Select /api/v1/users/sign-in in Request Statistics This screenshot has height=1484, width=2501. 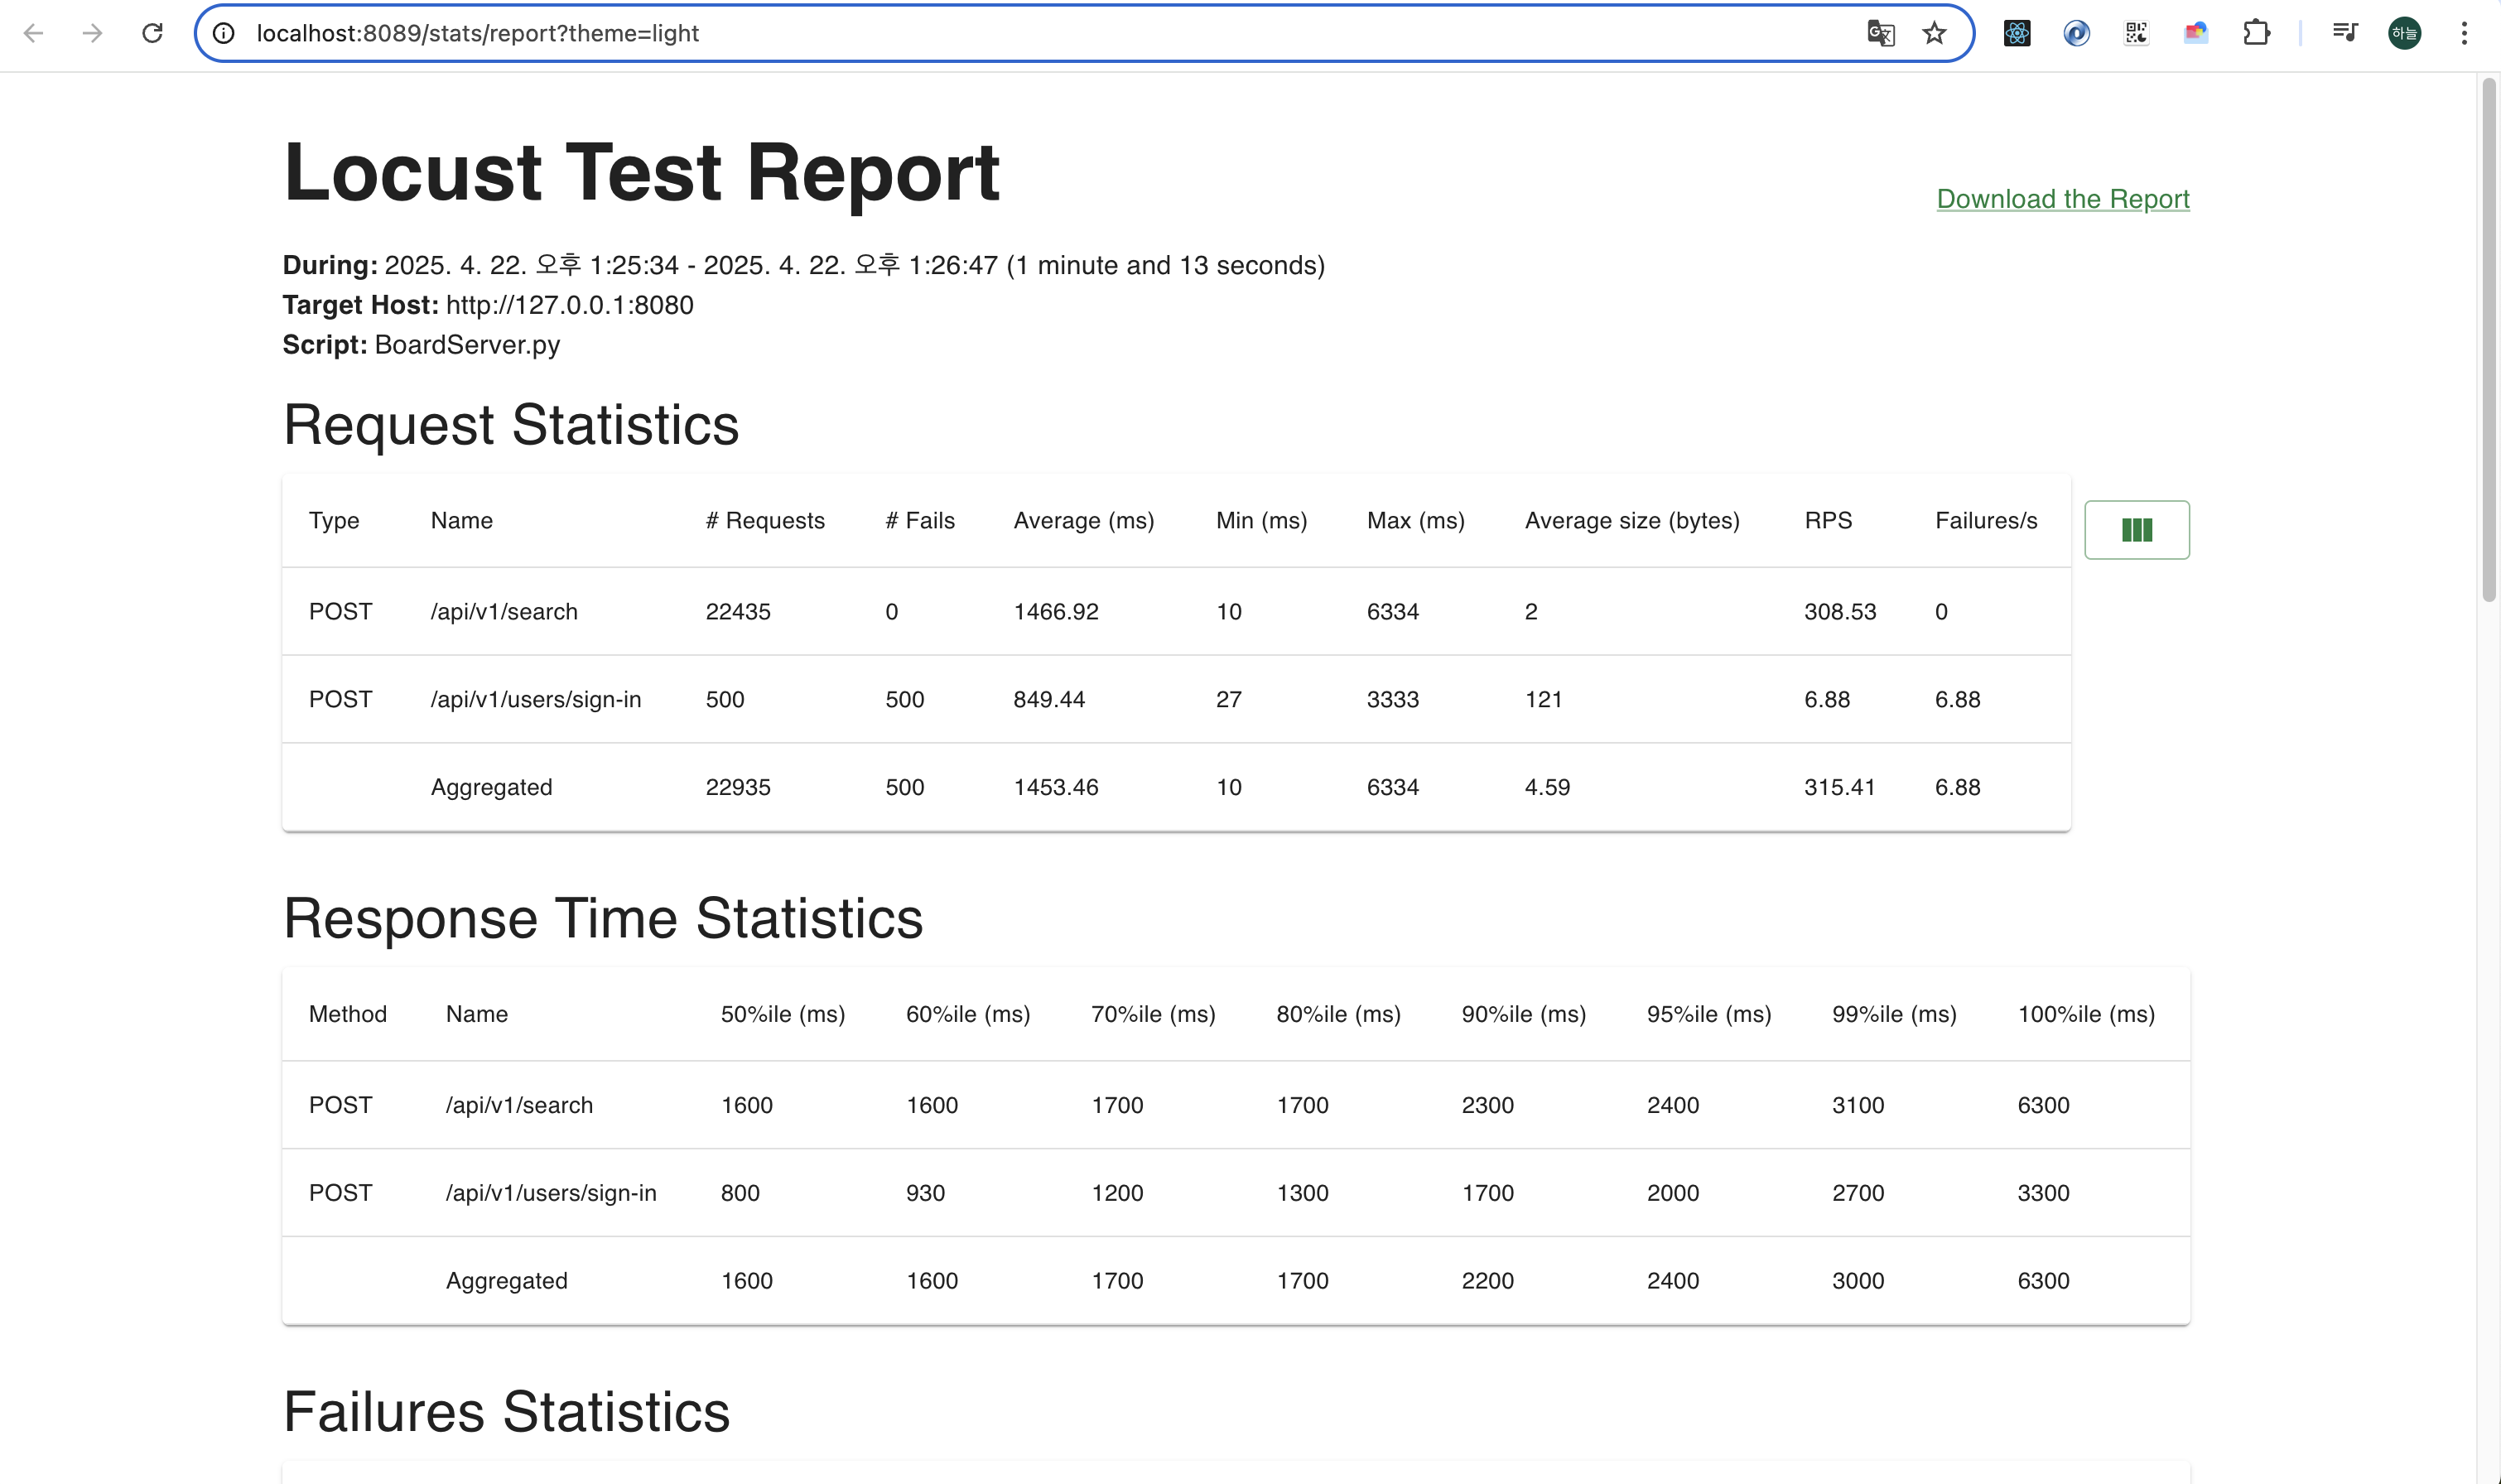click(x=536, y=700)
